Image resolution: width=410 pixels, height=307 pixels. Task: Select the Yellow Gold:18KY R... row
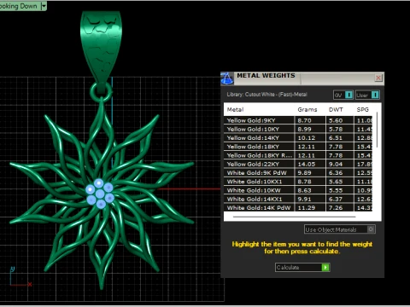pos(298,155)
